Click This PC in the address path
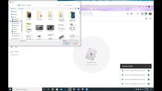Screen dimensions: 162x91 point(23,5)
